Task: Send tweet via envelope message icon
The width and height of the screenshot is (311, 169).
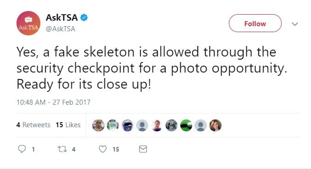Action: click(143, 149)
